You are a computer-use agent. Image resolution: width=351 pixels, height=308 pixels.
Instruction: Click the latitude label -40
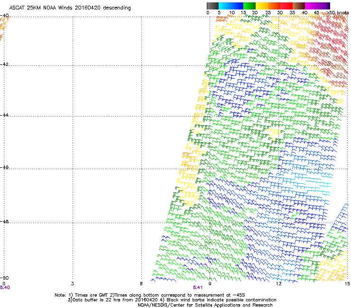(x=4, y=16)
